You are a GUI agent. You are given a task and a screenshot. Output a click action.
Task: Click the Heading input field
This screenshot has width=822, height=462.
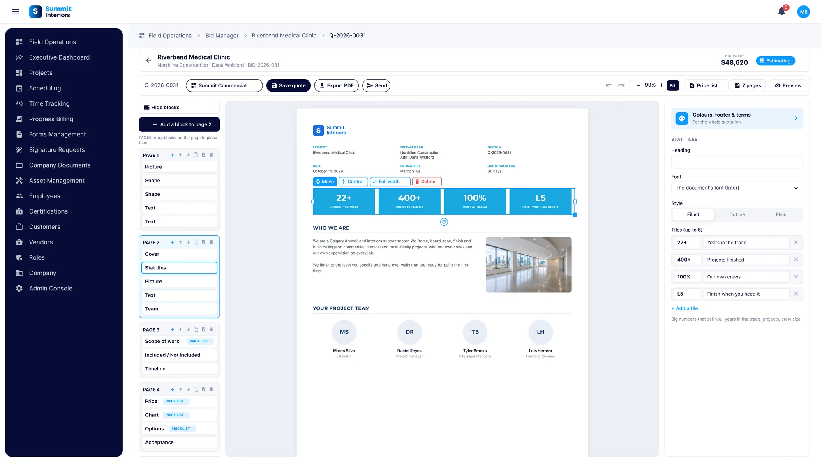737,162
